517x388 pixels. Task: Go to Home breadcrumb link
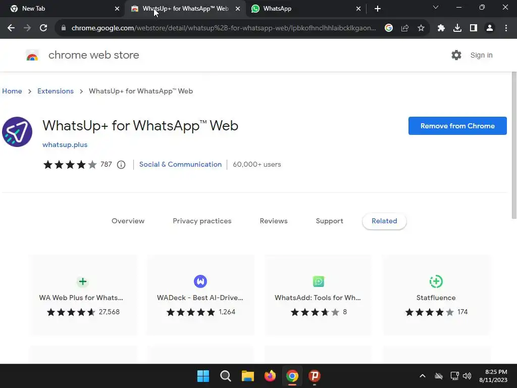[x=12, y=91]
